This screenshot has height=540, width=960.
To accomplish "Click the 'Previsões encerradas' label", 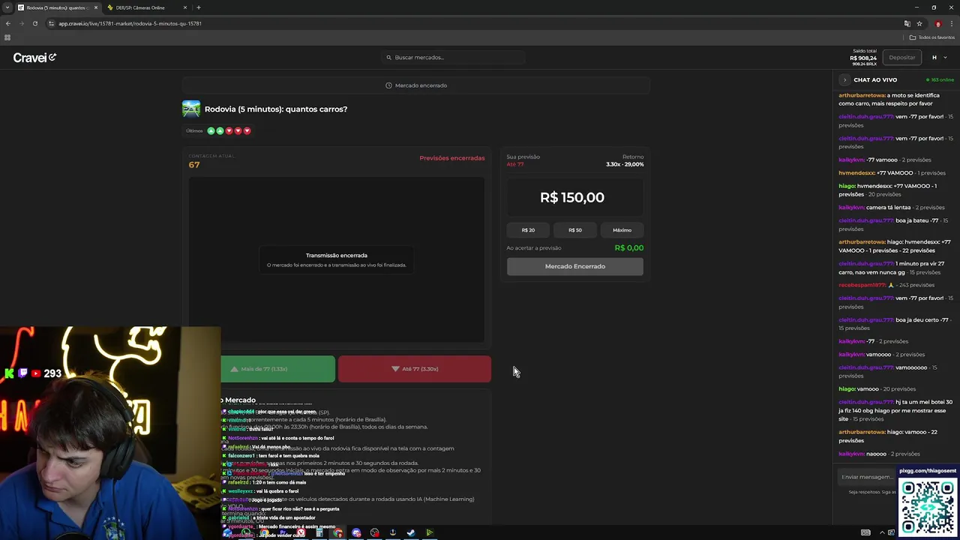I will (x=452, y=158).
